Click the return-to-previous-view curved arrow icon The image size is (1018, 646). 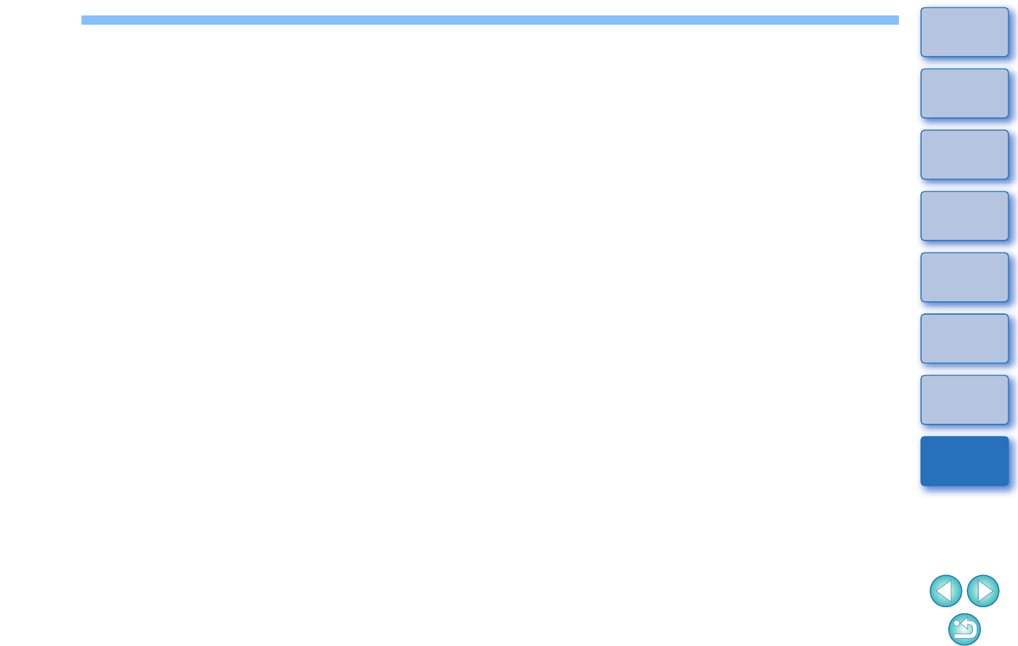coord(964,629)
